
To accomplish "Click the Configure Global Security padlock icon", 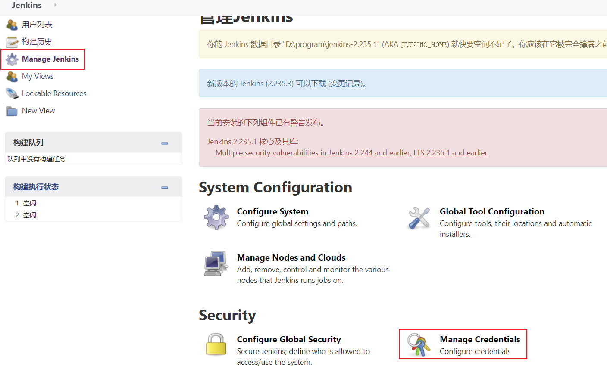I will click(216, 344).
